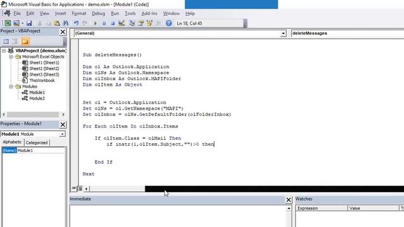This screenshot has height=227, width=404.
Task: Select Sheet1 (Sheet1) in project tree
Action: 44,62
